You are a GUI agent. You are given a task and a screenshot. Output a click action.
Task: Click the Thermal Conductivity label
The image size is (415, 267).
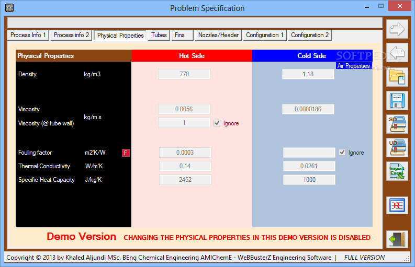coord(44,166)
